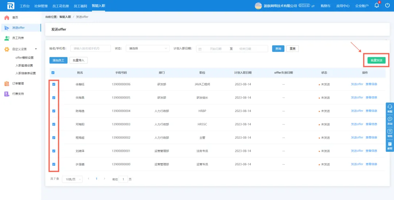
Task: Click the 员工列表 people icon
Action: (7, 38)
